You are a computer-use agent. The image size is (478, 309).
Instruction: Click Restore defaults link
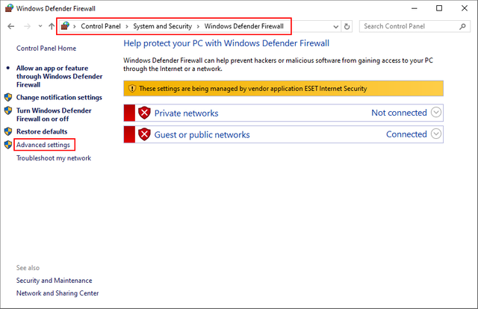coord(42,131)
